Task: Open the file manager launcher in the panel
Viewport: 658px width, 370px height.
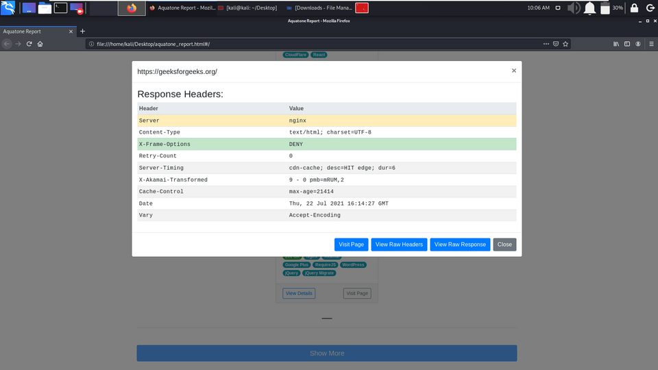Action: [45, 8]
